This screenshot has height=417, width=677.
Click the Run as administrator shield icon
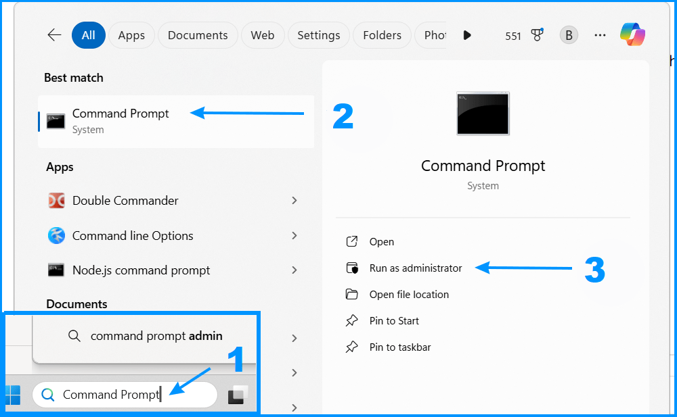point(352,268)
